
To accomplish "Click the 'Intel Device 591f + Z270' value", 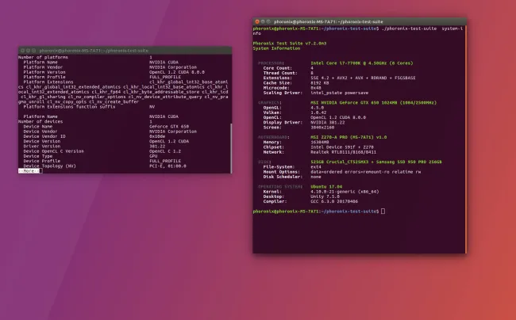I will point(342,147).
